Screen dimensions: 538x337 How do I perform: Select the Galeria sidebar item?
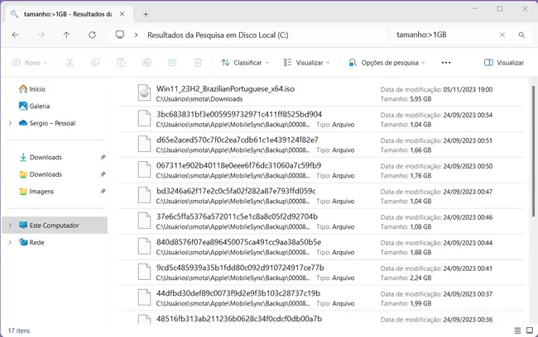pos(39,106)
